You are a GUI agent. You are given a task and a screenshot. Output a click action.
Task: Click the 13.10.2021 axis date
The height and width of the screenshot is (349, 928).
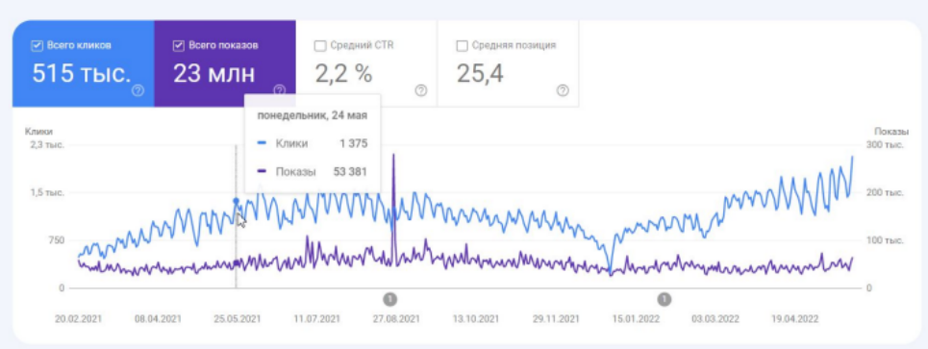tap(476, 319)
